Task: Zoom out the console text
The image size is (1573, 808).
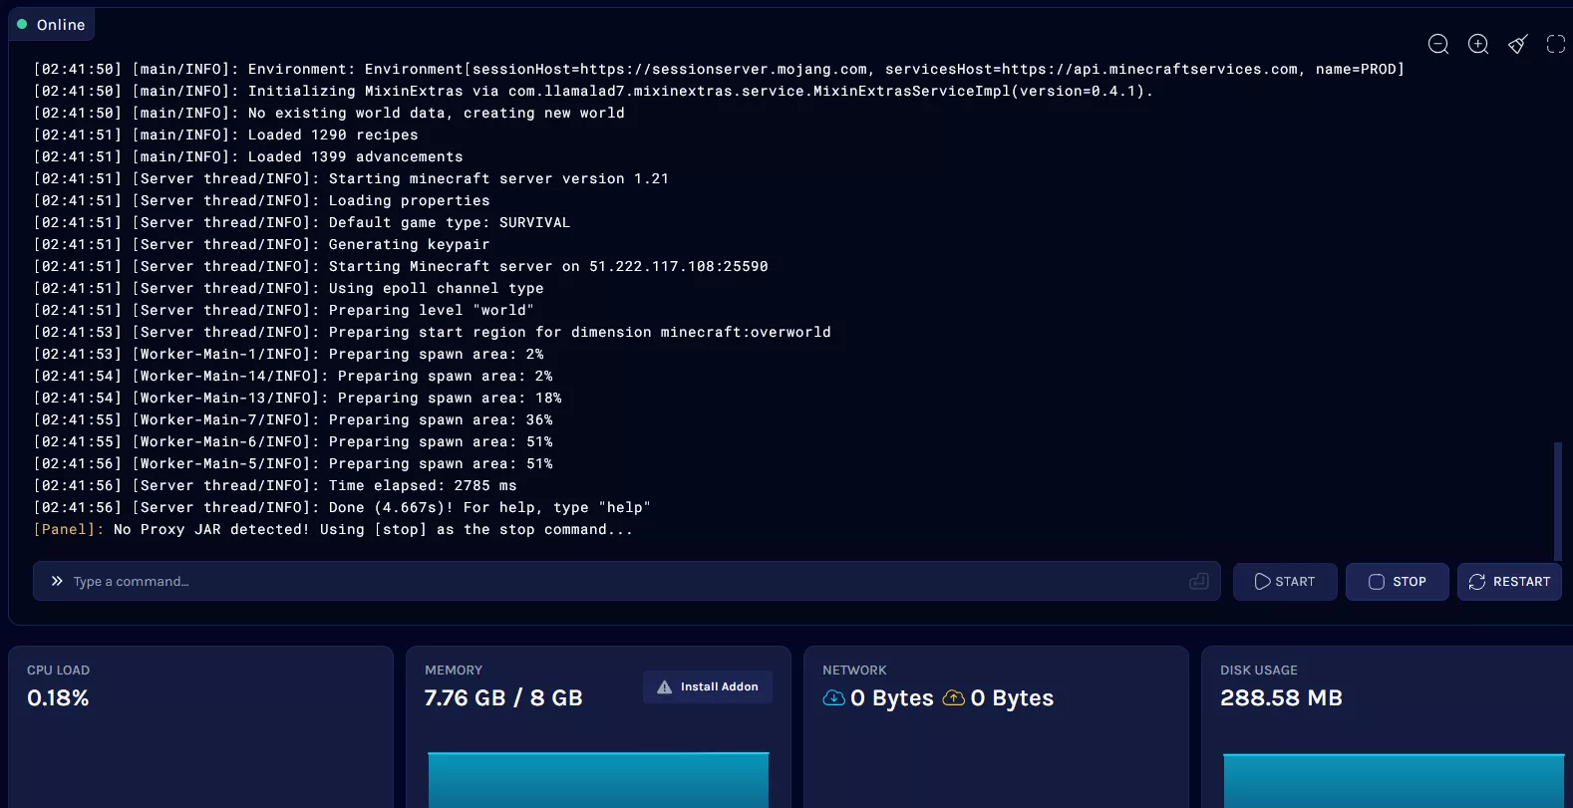Action: pyautogui.click(x=1437, y=44)
